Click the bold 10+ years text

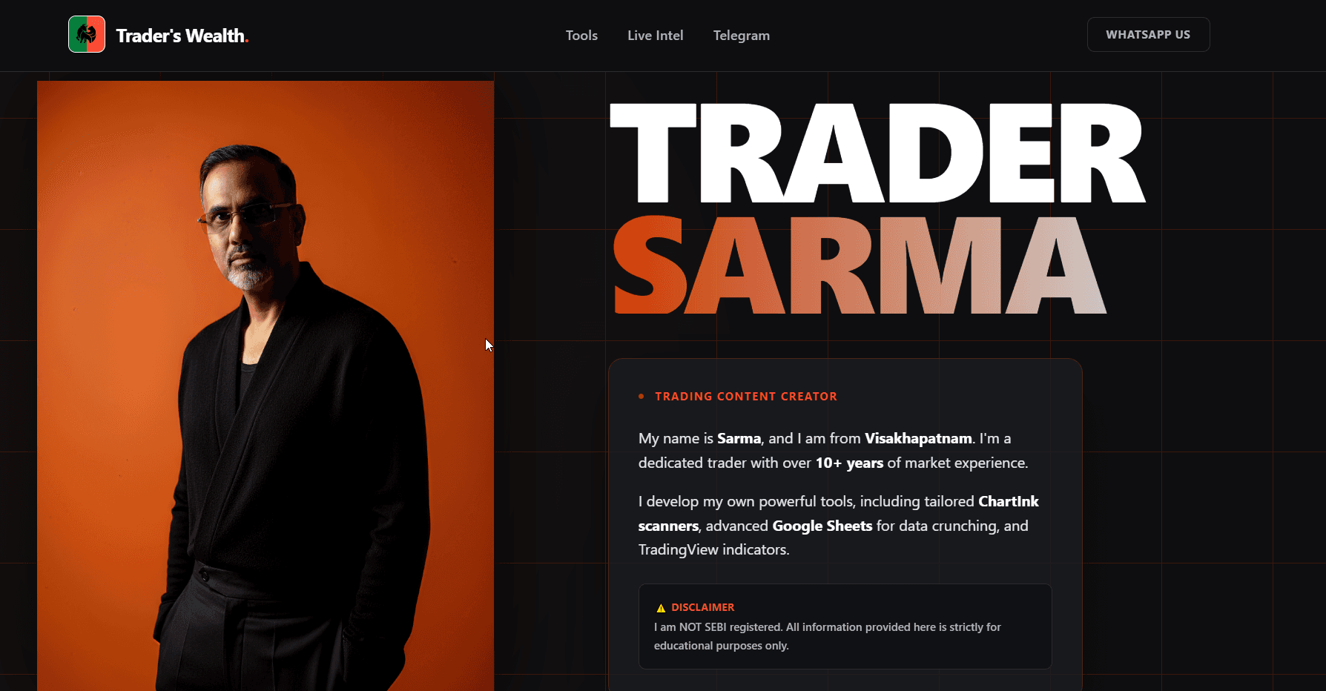[849, 463]
